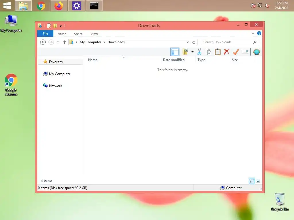The height and width of the screenshot is (220, 294).
Task: Expand the folder options dropdown arrow
Action: [x=192, y=52]
